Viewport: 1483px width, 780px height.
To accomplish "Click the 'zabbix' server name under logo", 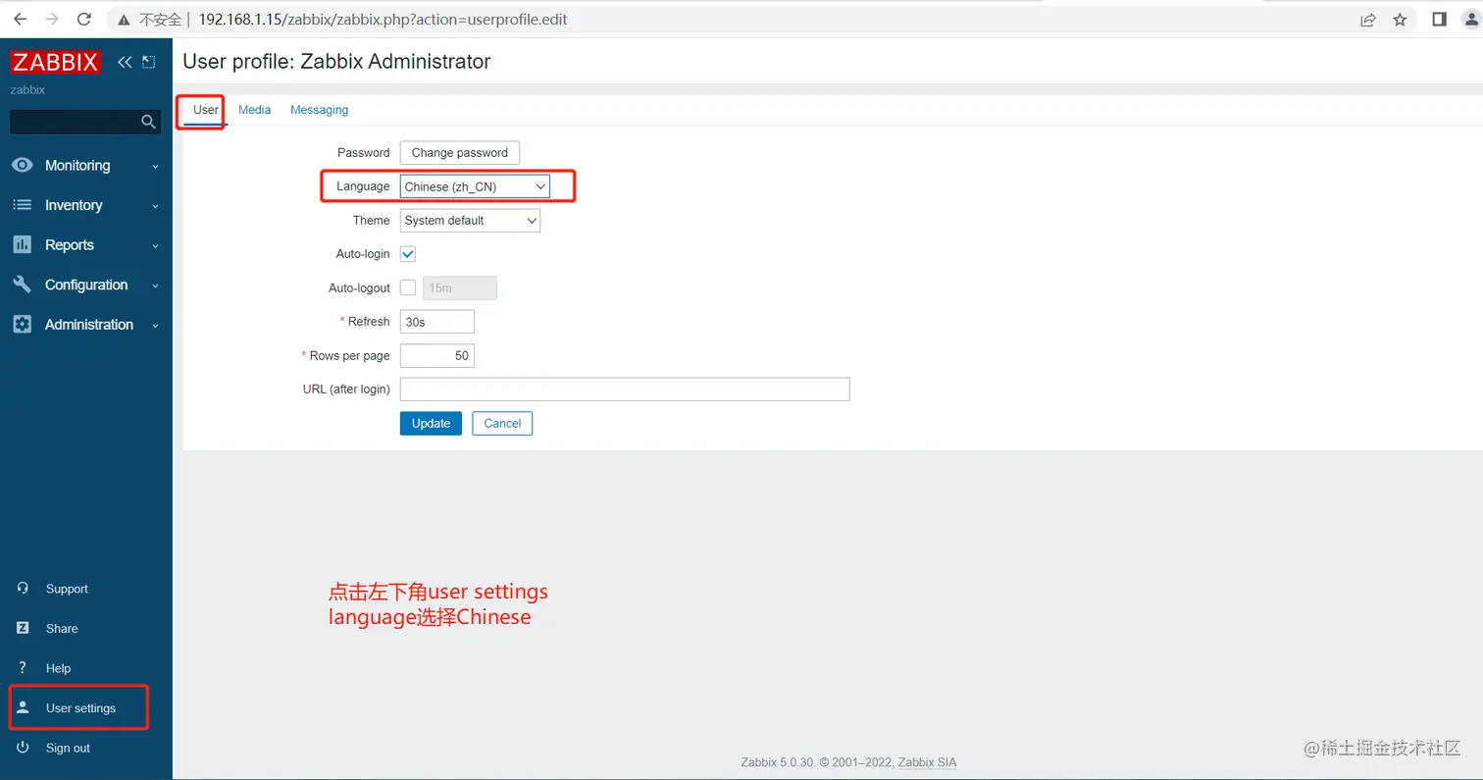I will 27,90.
